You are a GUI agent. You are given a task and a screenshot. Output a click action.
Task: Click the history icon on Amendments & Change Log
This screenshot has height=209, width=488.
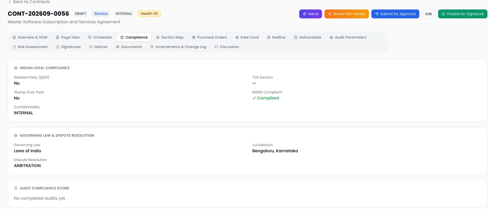(152, 47)
